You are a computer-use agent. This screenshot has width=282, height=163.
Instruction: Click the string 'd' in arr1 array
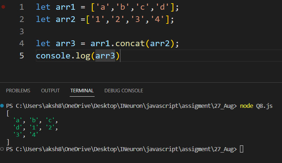[162, 7]
